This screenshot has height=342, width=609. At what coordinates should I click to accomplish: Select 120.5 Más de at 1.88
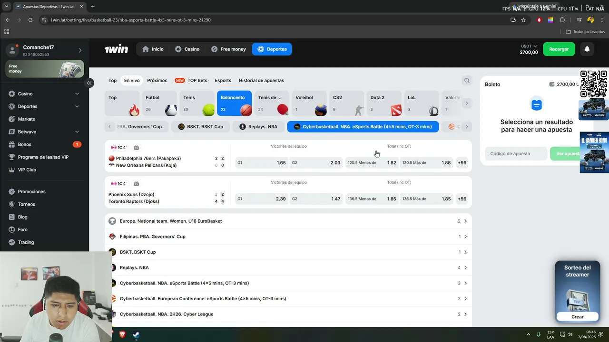tap(426, 162)
